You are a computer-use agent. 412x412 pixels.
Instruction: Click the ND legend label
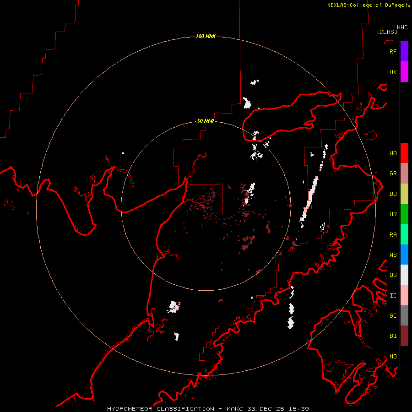(x=393, y=356)
